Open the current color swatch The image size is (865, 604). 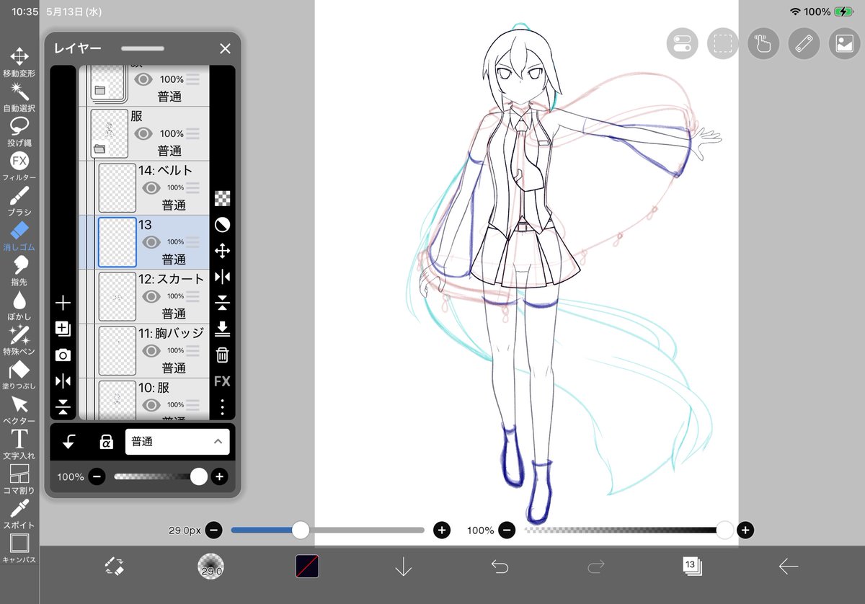308,566
